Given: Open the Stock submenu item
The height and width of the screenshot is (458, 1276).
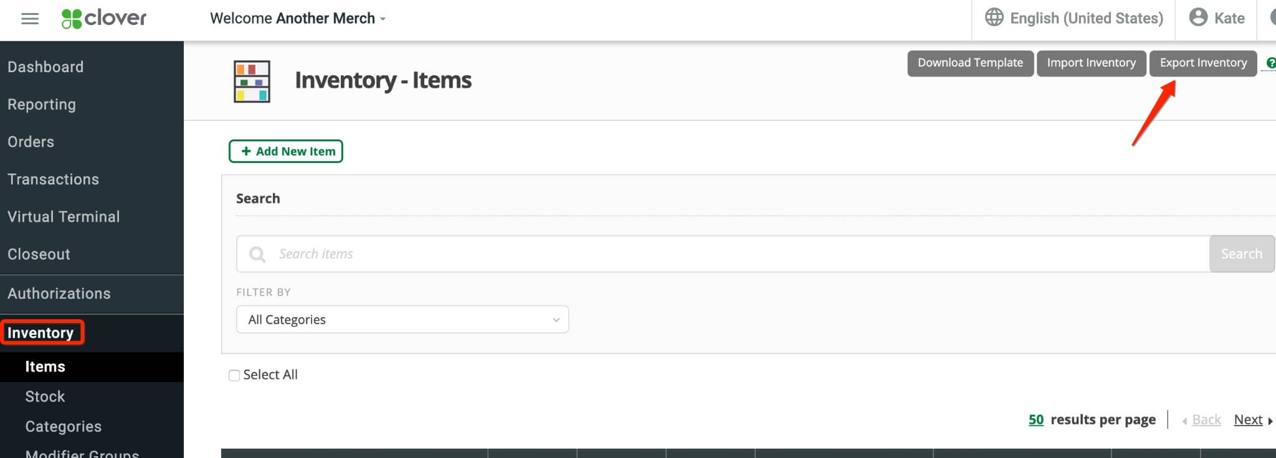Looking at the screenshot, I should (45, 396).
